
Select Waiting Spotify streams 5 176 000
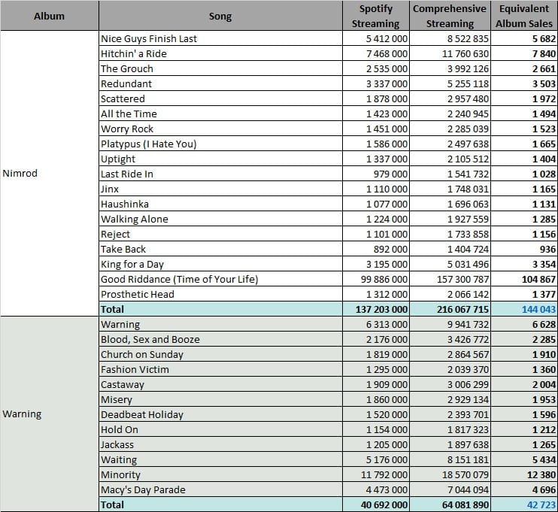(x=376, y=459)
